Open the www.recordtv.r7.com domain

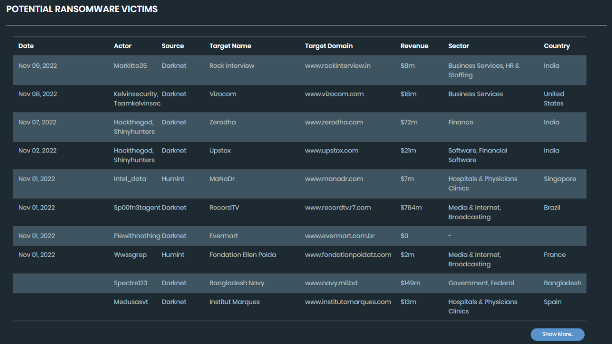click(x=338, y=208)
